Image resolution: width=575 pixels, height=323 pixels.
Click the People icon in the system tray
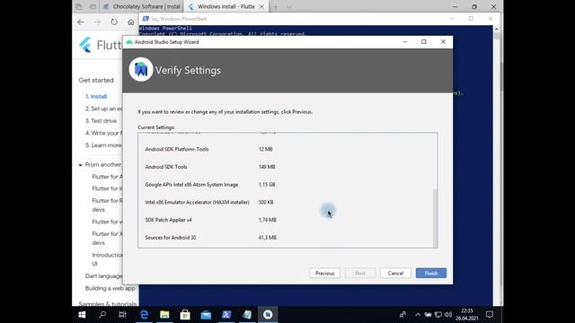[402, 315]
